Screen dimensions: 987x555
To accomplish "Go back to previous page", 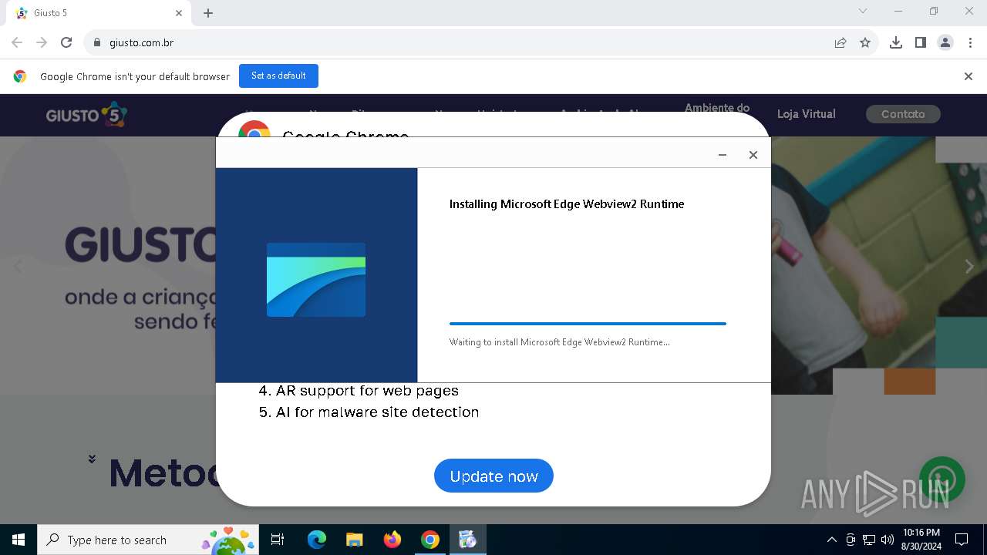I will pos(17,42).
